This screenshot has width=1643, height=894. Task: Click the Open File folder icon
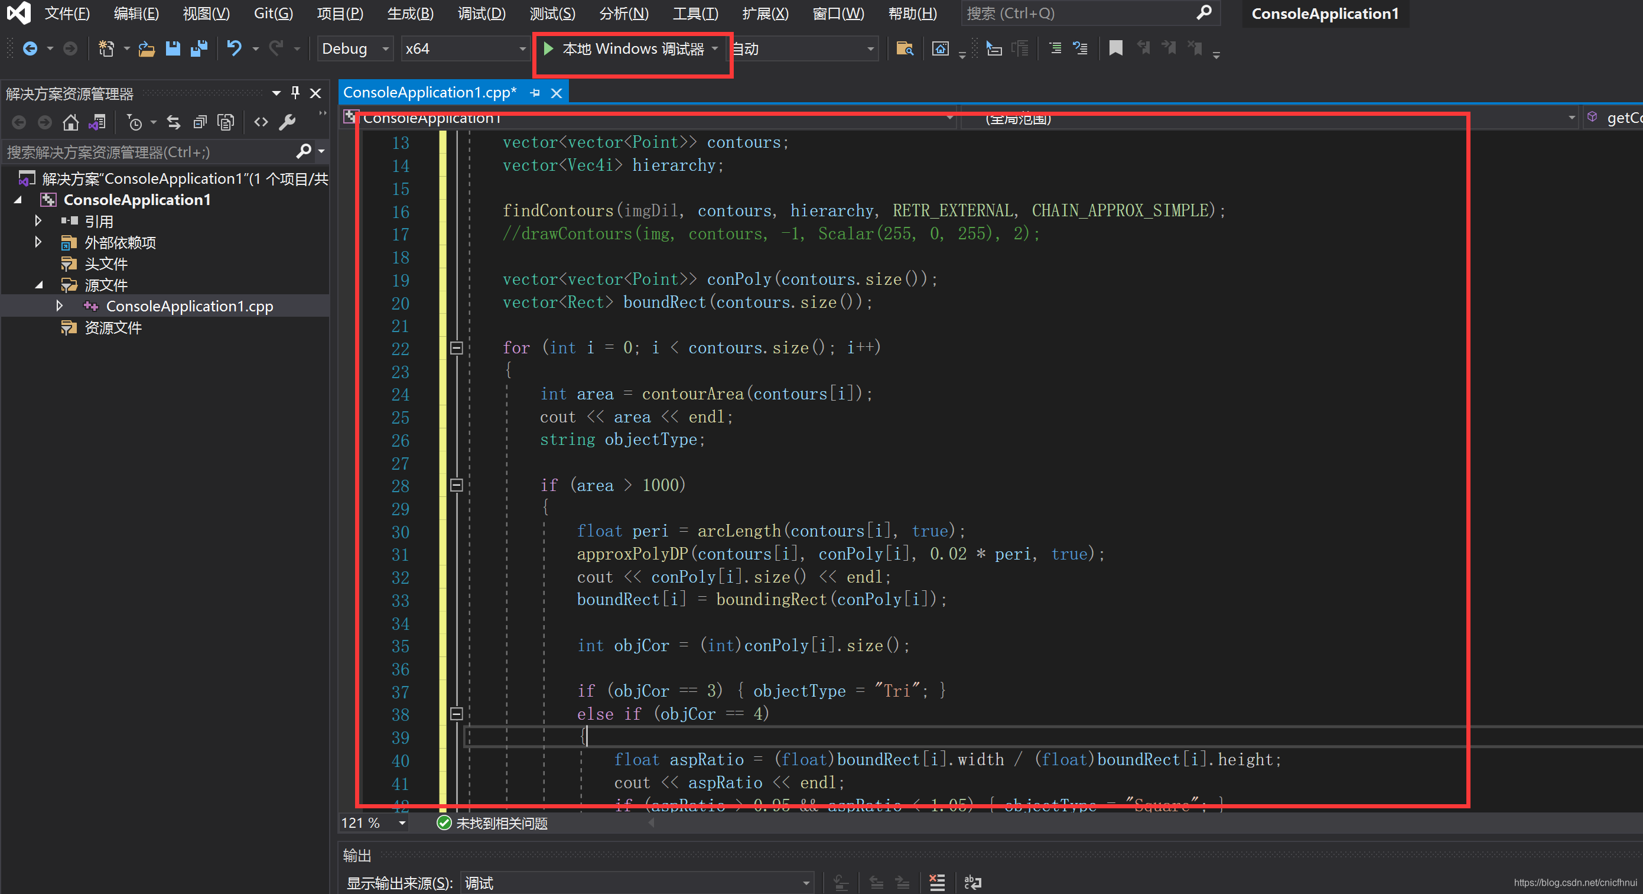click(146, 48)
